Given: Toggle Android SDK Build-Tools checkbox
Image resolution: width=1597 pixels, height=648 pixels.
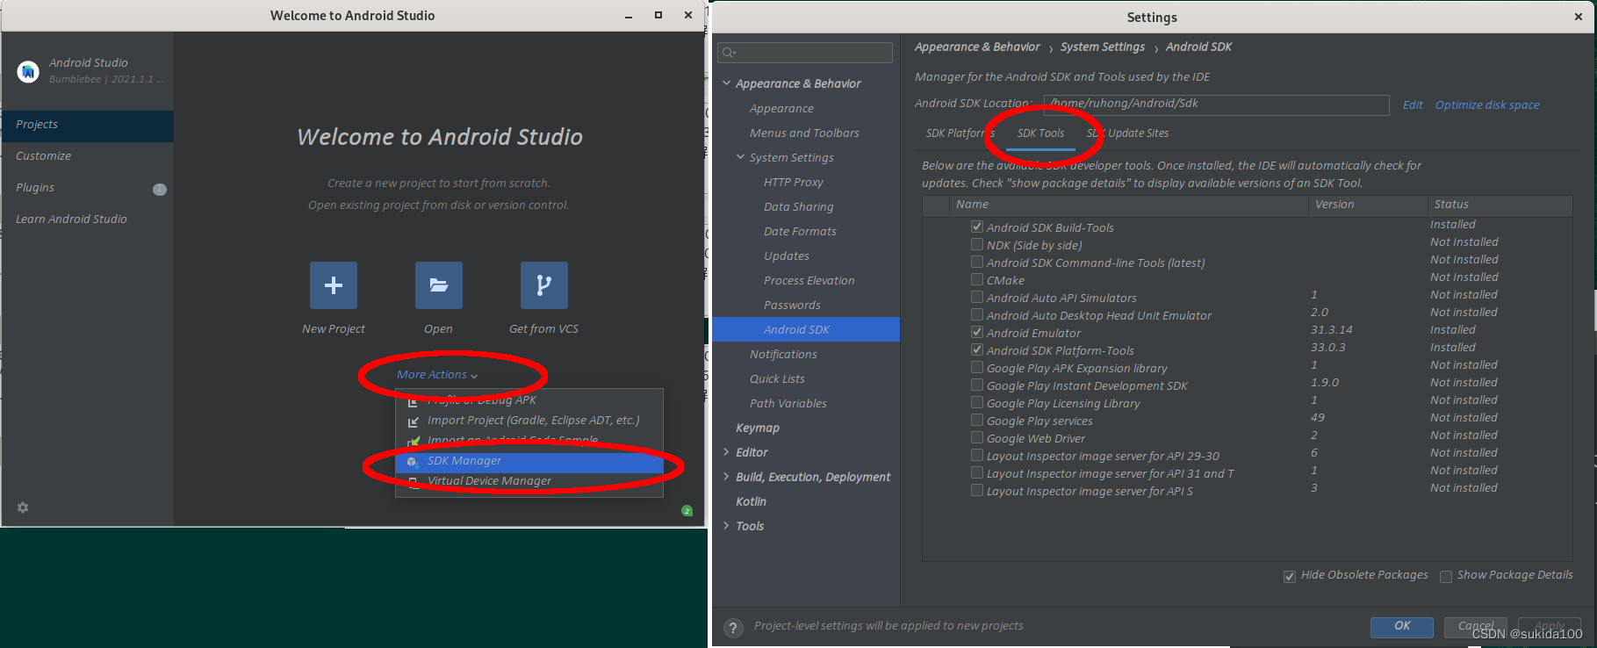Looking at the screenshot, I should 977,227.
